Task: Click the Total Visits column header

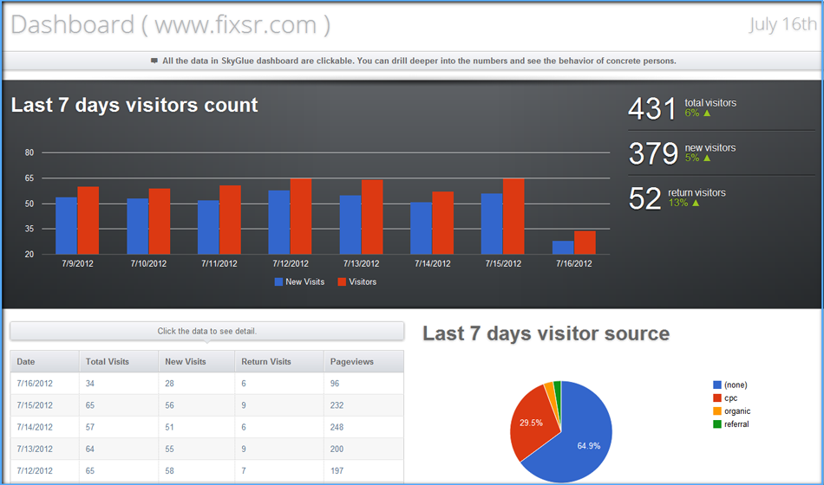Action: click(119, 362)
